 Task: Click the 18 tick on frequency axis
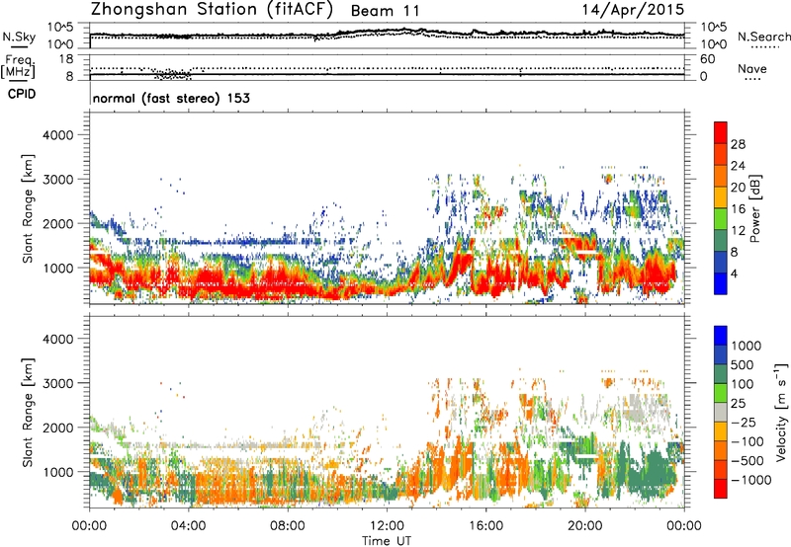[x=66, y=59]
